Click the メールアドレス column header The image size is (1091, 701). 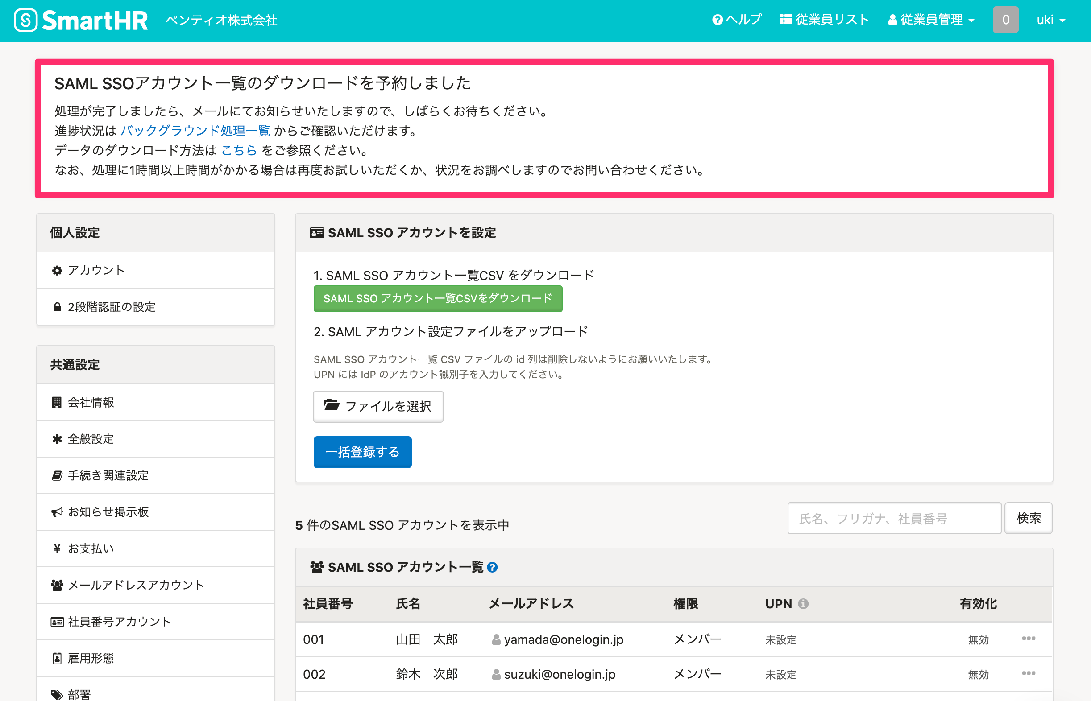pos(531,604)
